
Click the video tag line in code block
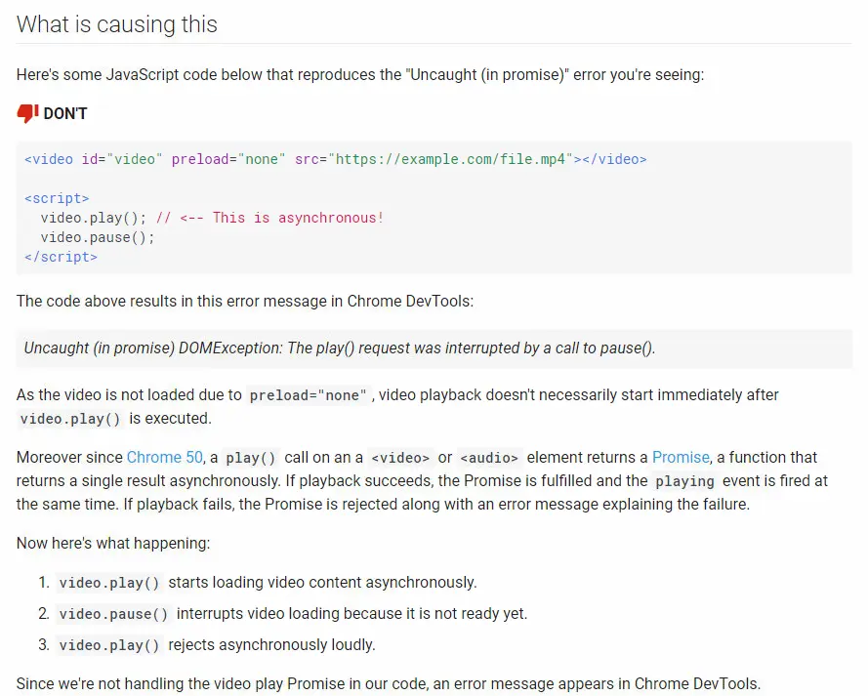[x=335, y=159]
